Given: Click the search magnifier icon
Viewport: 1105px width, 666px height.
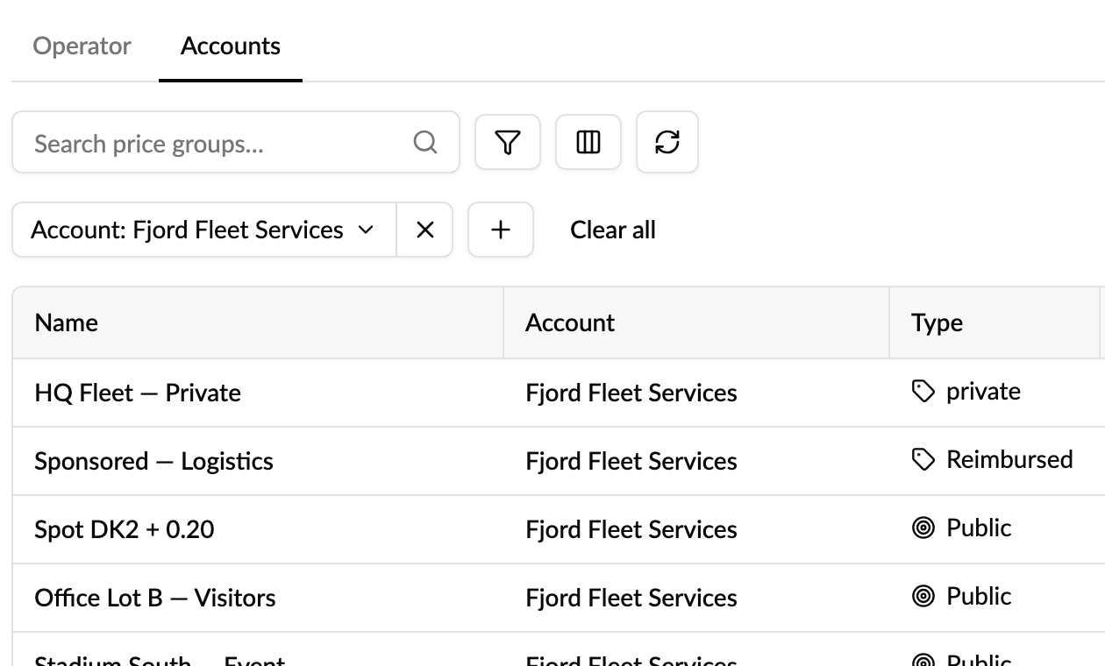Looking at the screenshot, I should 425,142.
